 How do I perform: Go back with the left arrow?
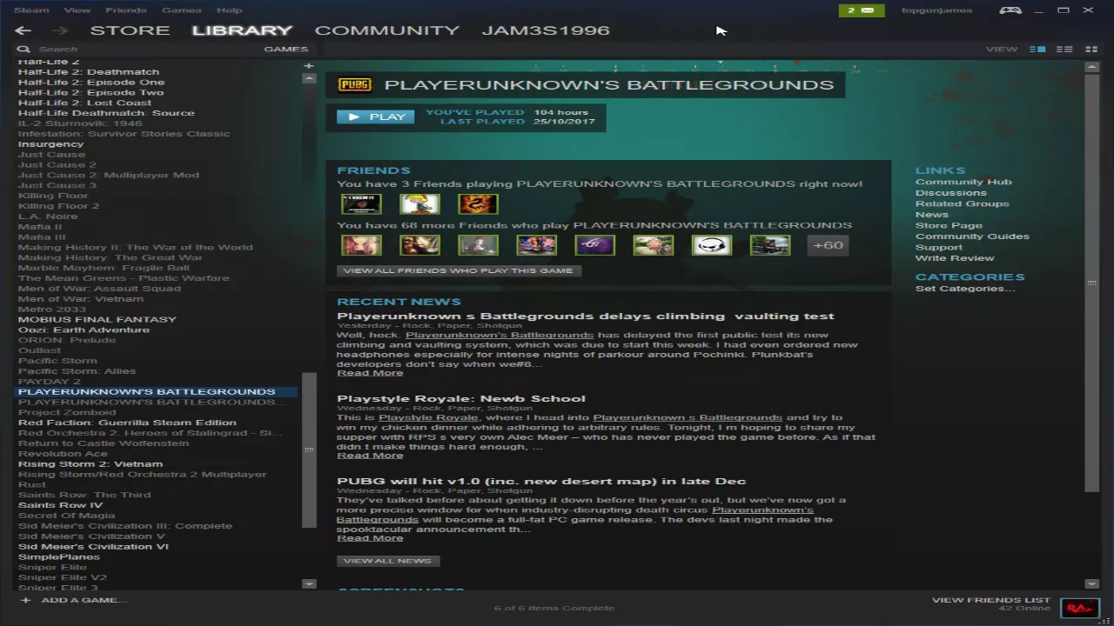23,30
